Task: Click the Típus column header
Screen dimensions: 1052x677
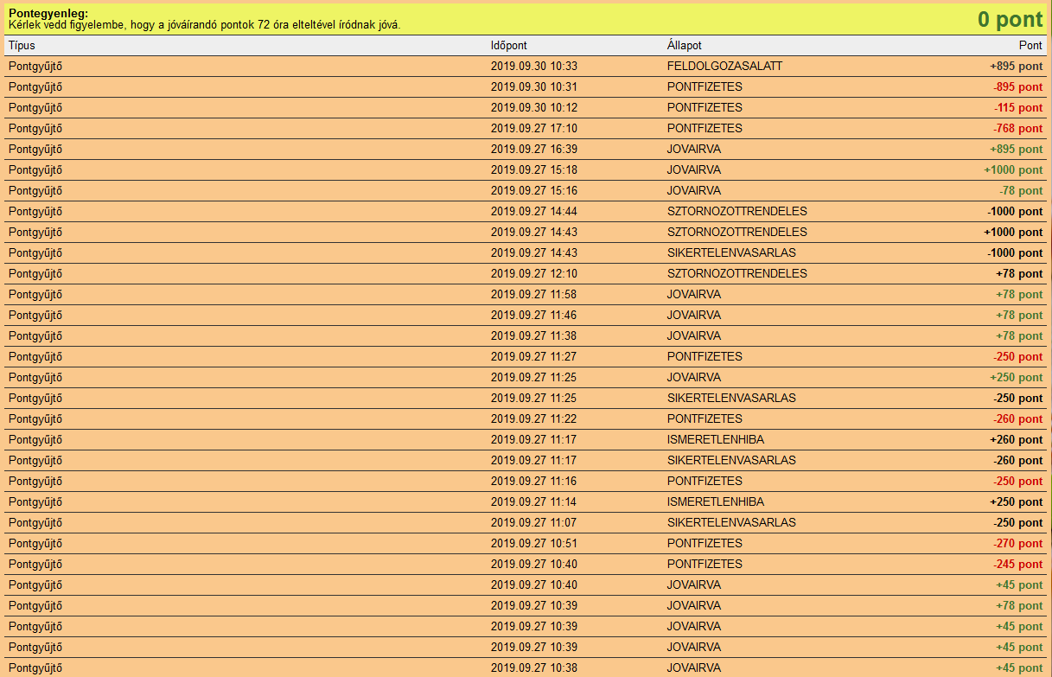Action: [22, 45]
